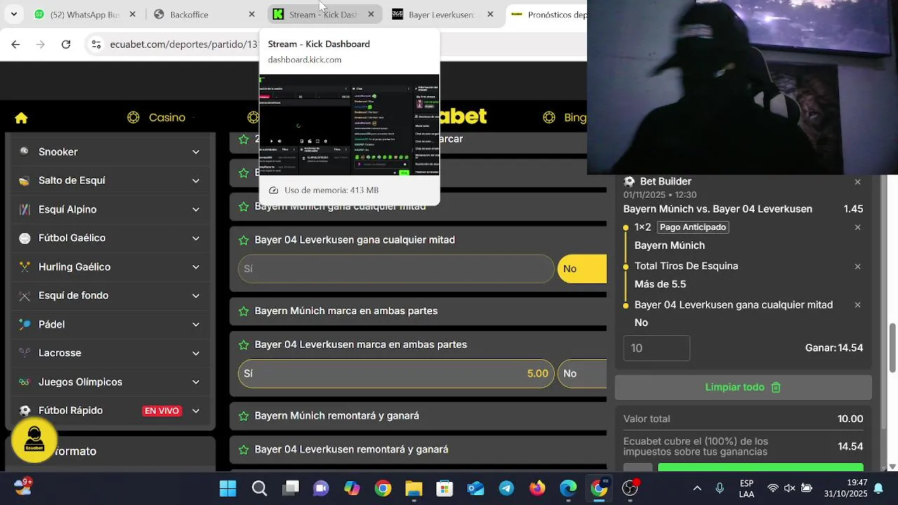
Task: Click site information icon in address bar
Action: coord(97,44)
